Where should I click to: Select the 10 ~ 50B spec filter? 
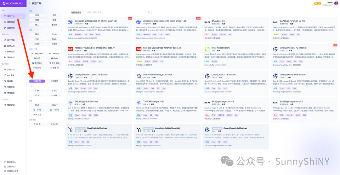pyautogui.click(x=37, y=110)
